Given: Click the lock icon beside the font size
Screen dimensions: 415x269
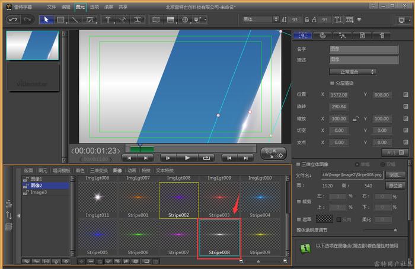Looking at the screenshot, I should click(307, 20).
